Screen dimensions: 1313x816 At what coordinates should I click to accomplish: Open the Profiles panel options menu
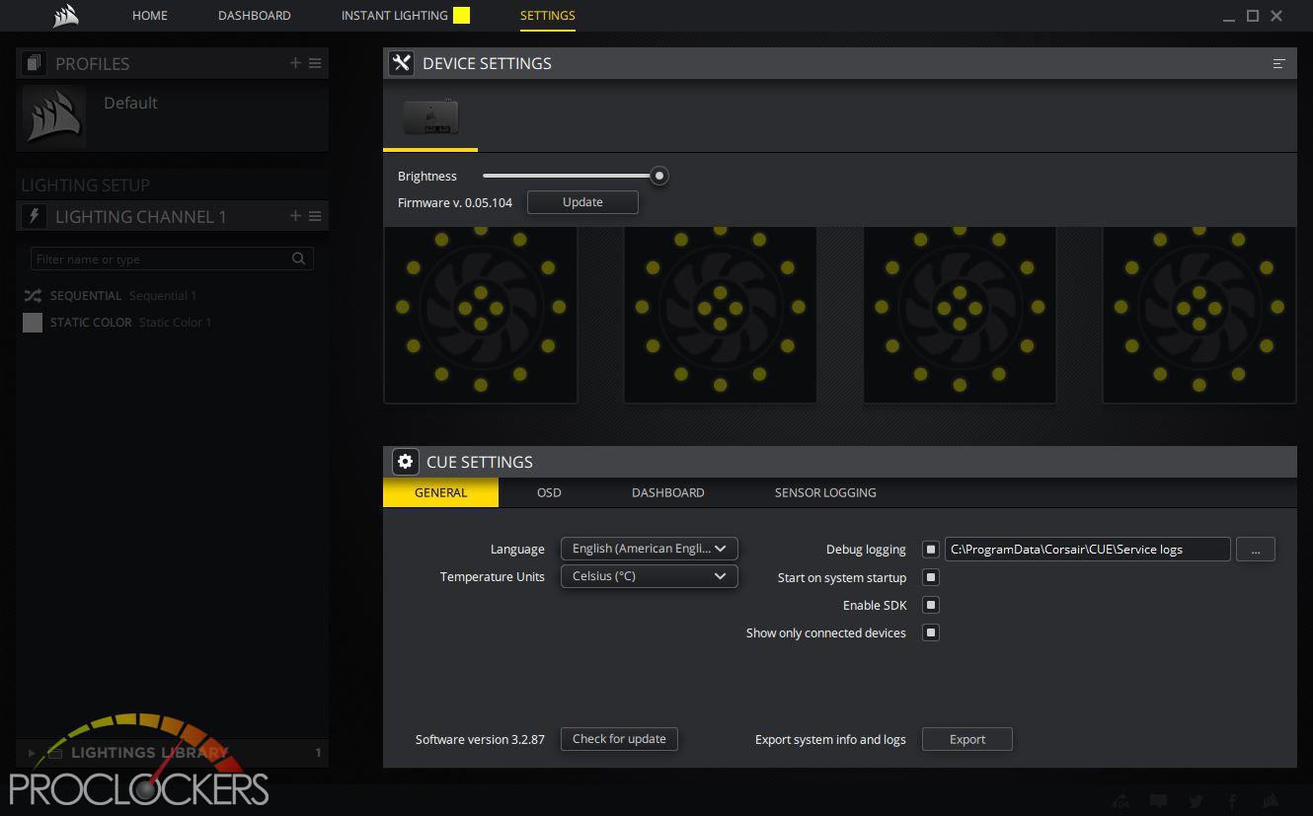coord(315,63)
